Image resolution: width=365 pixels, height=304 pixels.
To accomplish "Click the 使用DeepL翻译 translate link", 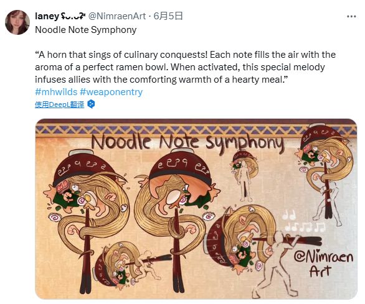I will [60, 104].
